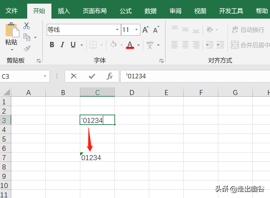Switch to the 页面布局 tab

point(95,11)
